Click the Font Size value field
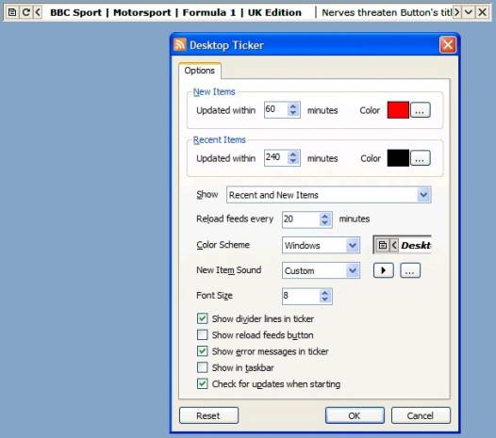496x438 pixels. click(301, 296)
